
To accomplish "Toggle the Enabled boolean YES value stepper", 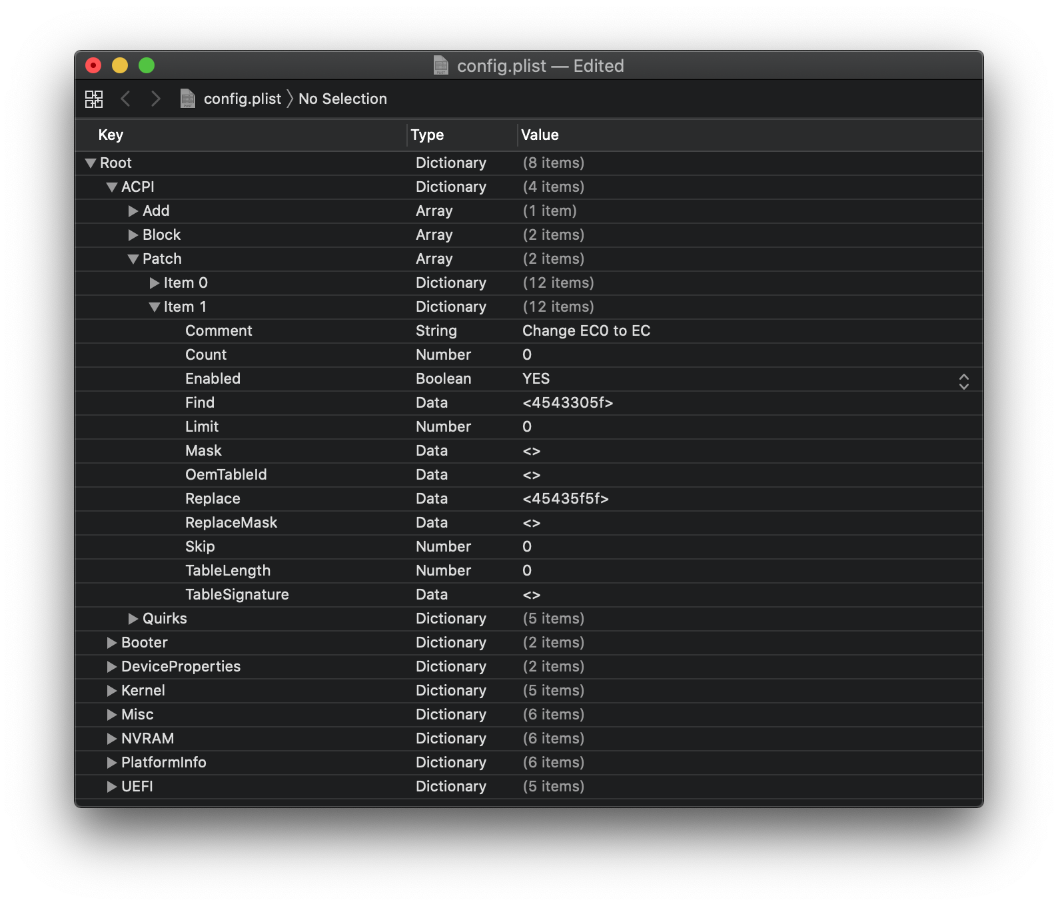I will [x=963, y=381].
